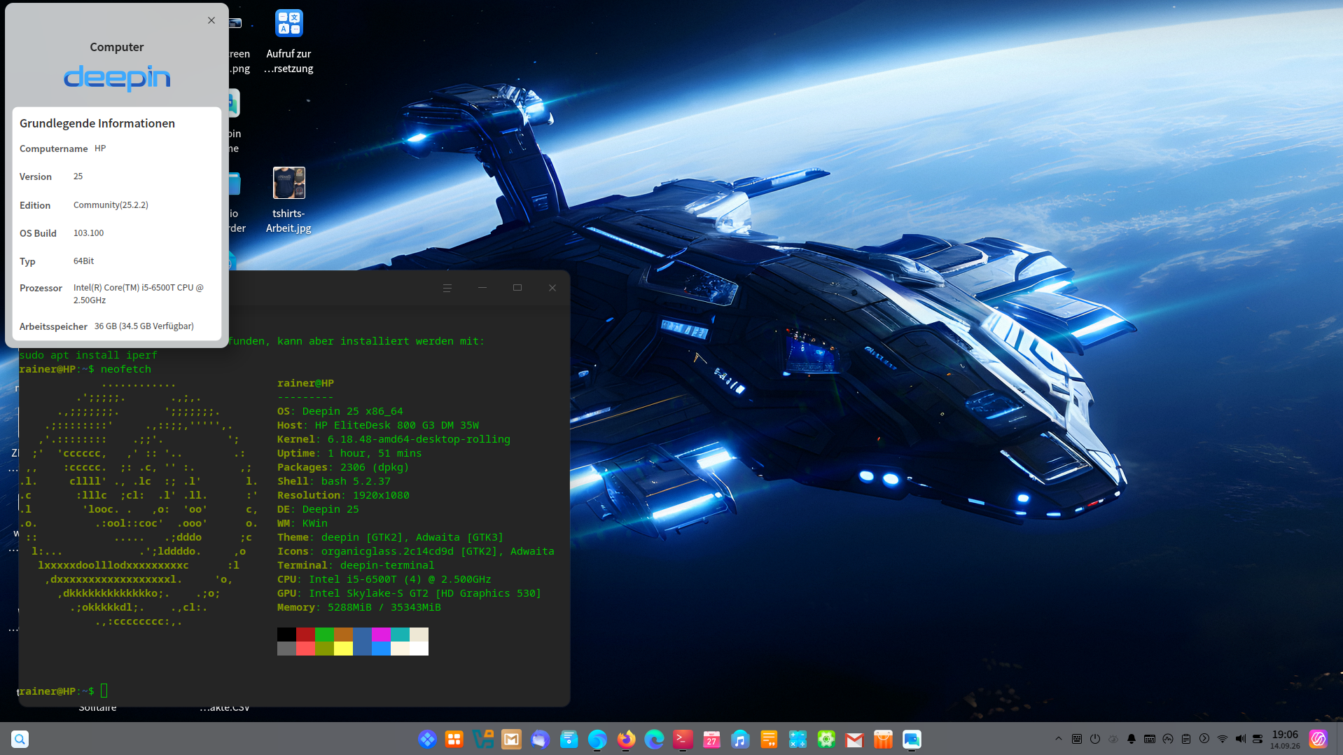1343x755 pixels.
Task: Click the red swatch in neofetch palette
Action: pyautogui.click(x=305, y=635)
